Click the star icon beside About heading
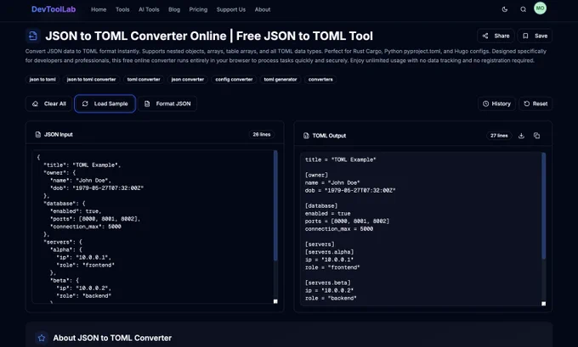Viewport: 578px width, 347px height. [x=42, y=338]
